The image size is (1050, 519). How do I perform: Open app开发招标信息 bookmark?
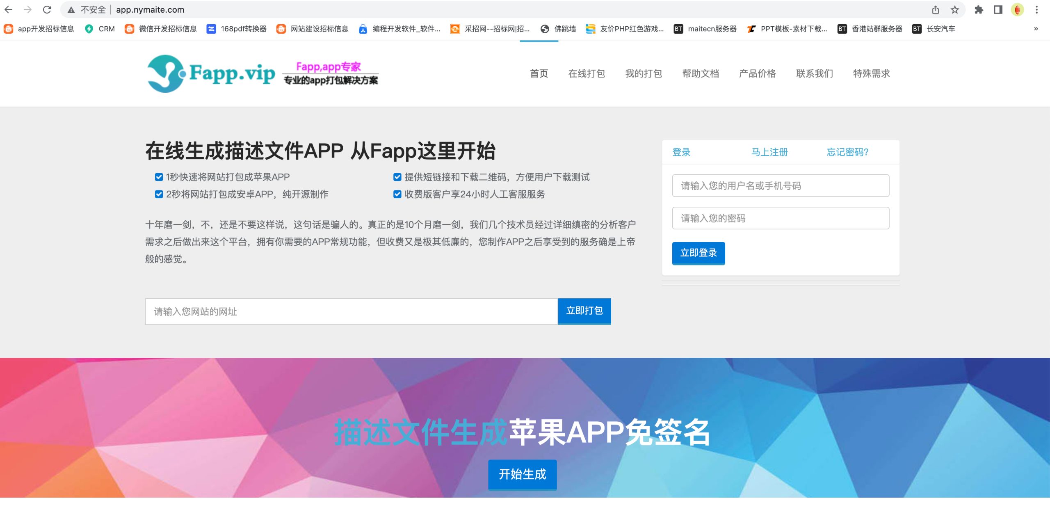39,29
